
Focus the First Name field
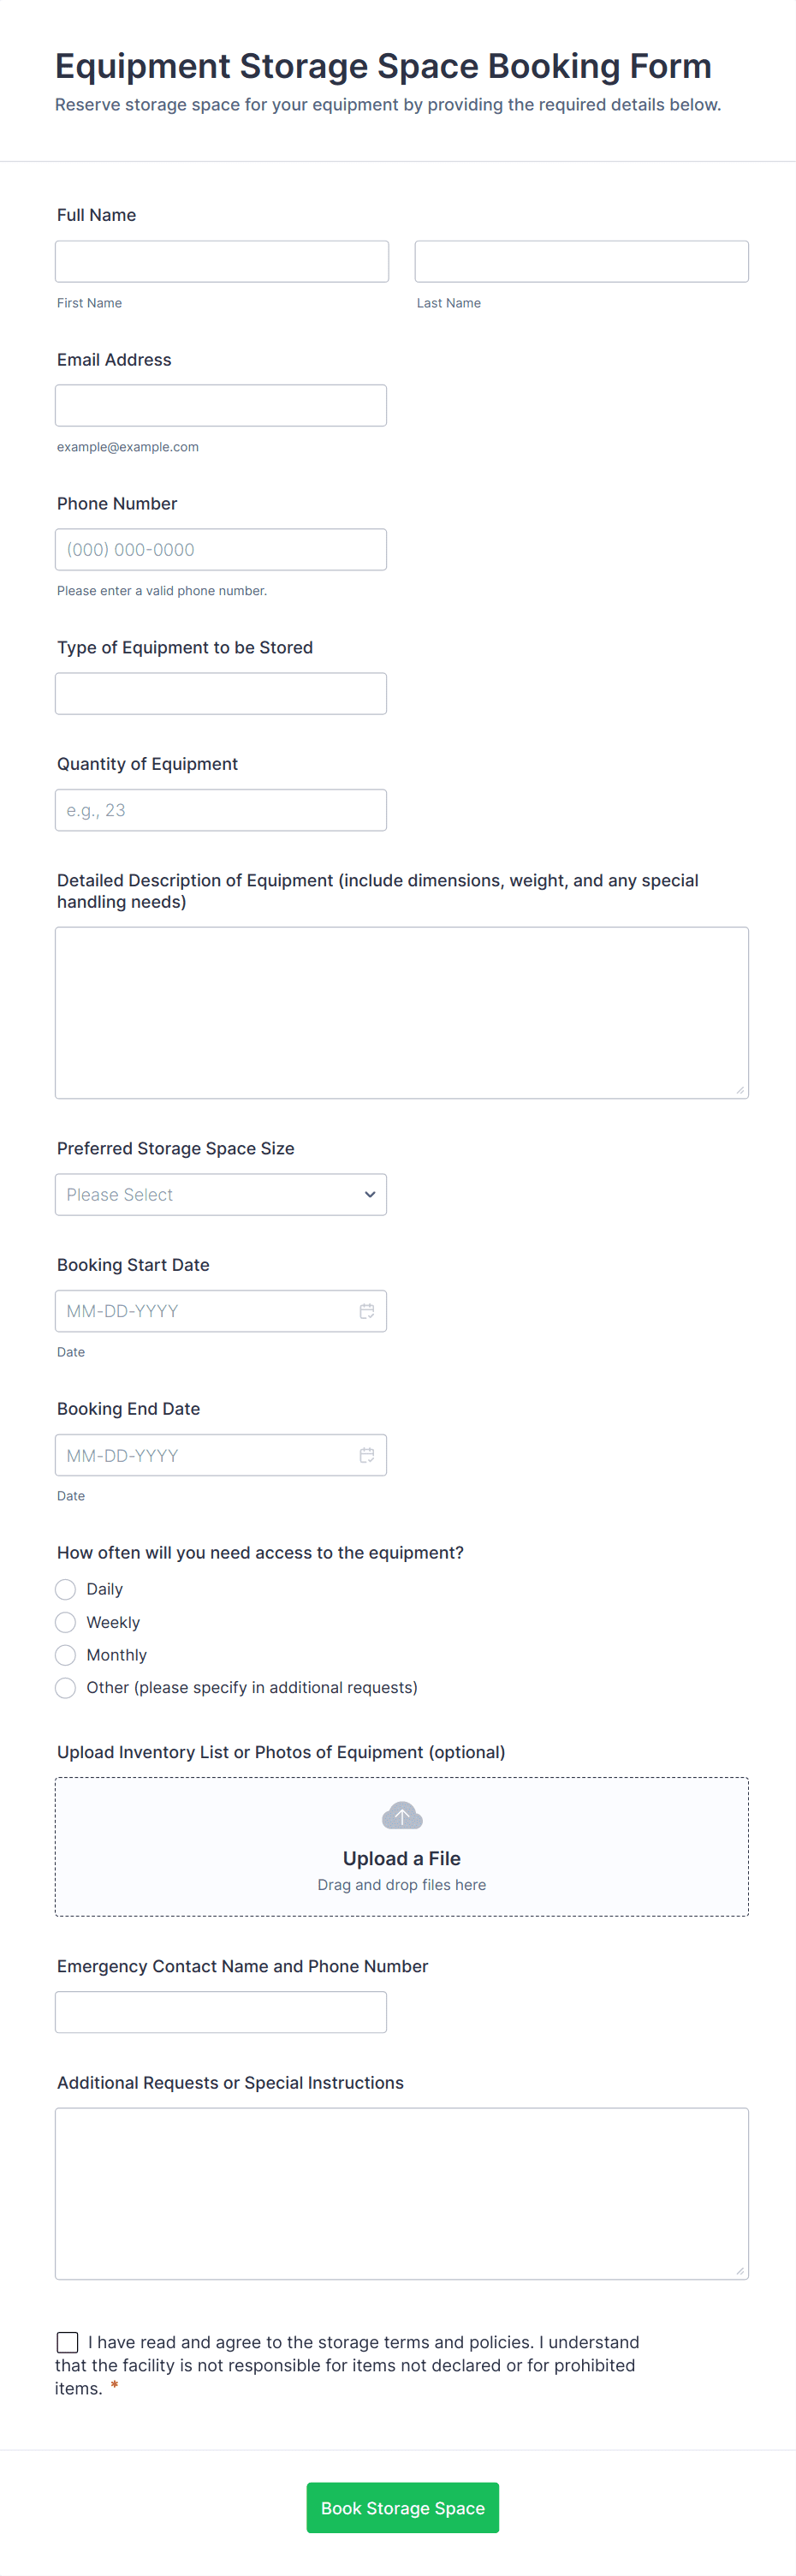click(x=222, y=261)
